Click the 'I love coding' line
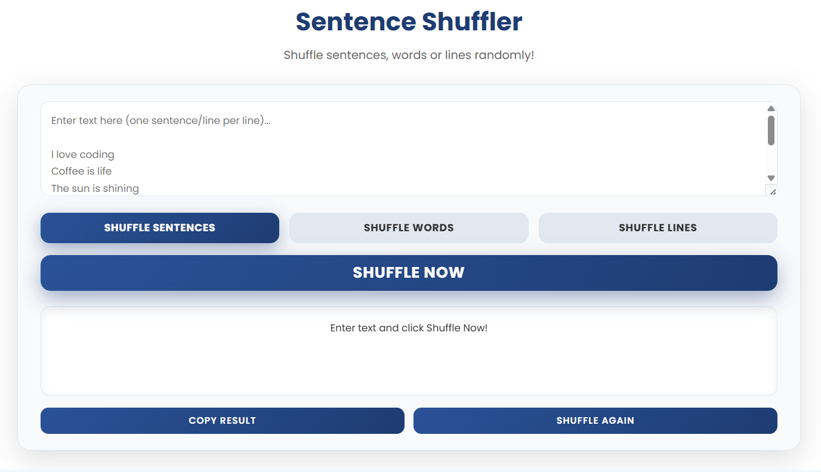821x472 pixels. point(82,154)
